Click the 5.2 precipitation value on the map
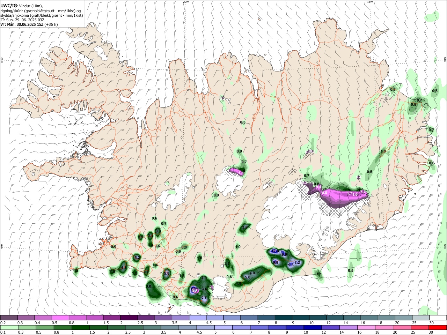 click(137, 258)
